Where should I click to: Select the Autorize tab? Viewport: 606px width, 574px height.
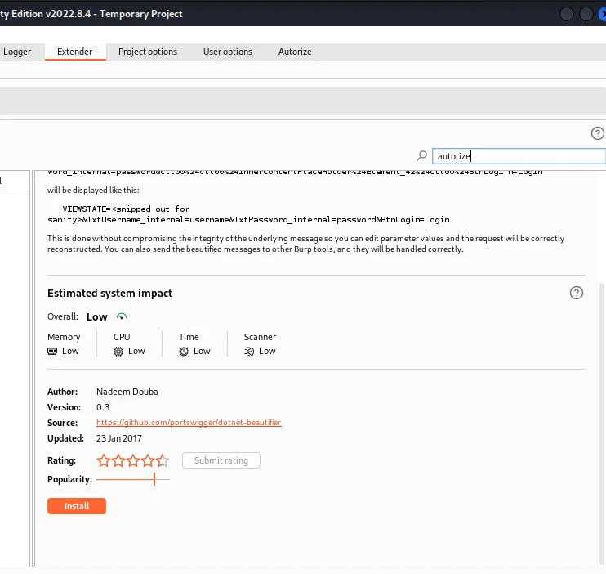point(295,52)
